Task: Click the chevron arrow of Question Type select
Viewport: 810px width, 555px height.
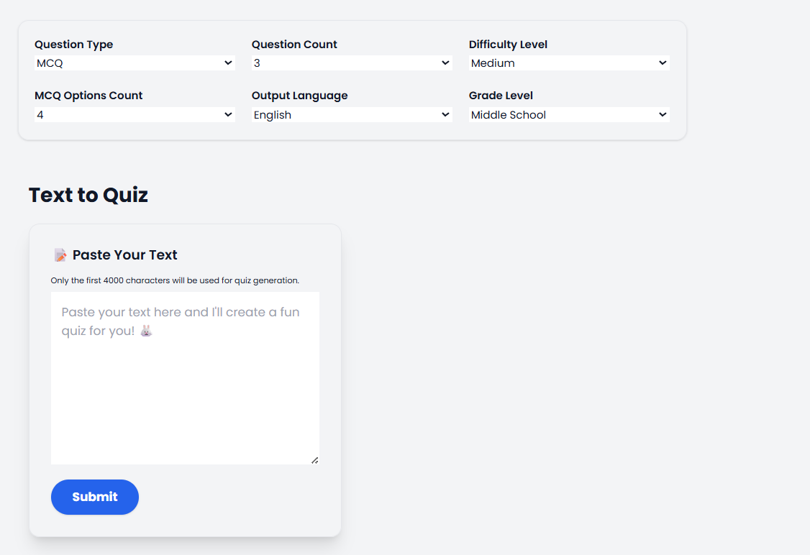Action: click(228, 63)
